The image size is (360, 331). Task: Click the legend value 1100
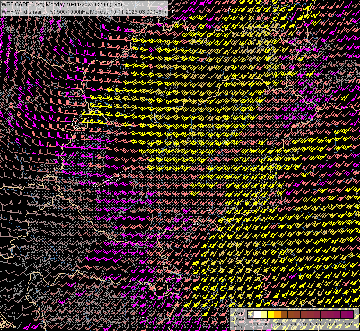[320, 324]
